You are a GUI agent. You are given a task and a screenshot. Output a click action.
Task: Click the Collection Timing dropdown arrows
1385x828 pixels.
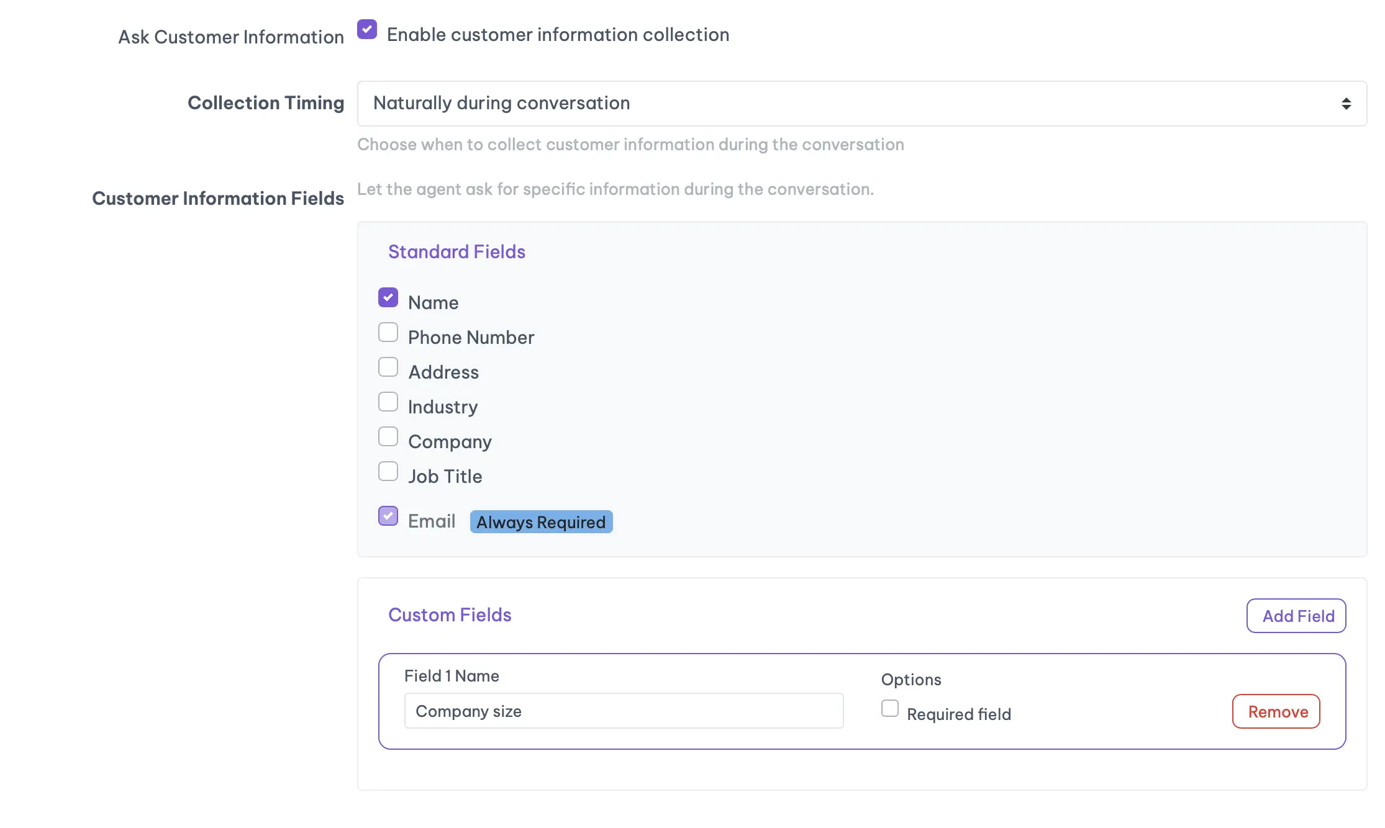coord(1346,104)
